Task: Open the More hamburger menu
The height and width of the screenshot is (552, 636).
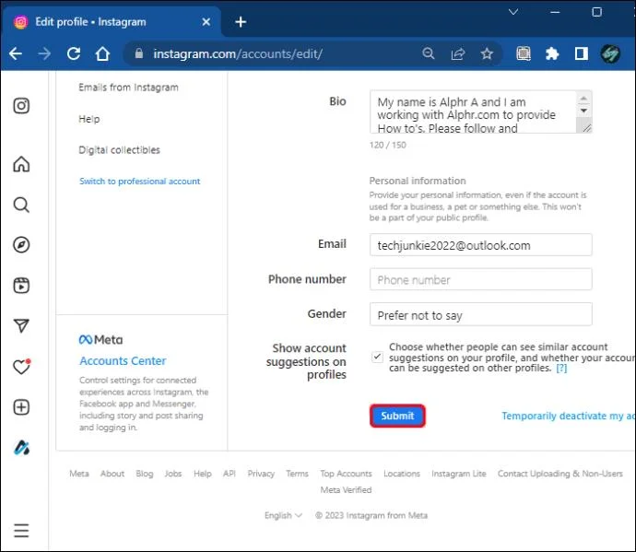Action: (x=21, y=530)
